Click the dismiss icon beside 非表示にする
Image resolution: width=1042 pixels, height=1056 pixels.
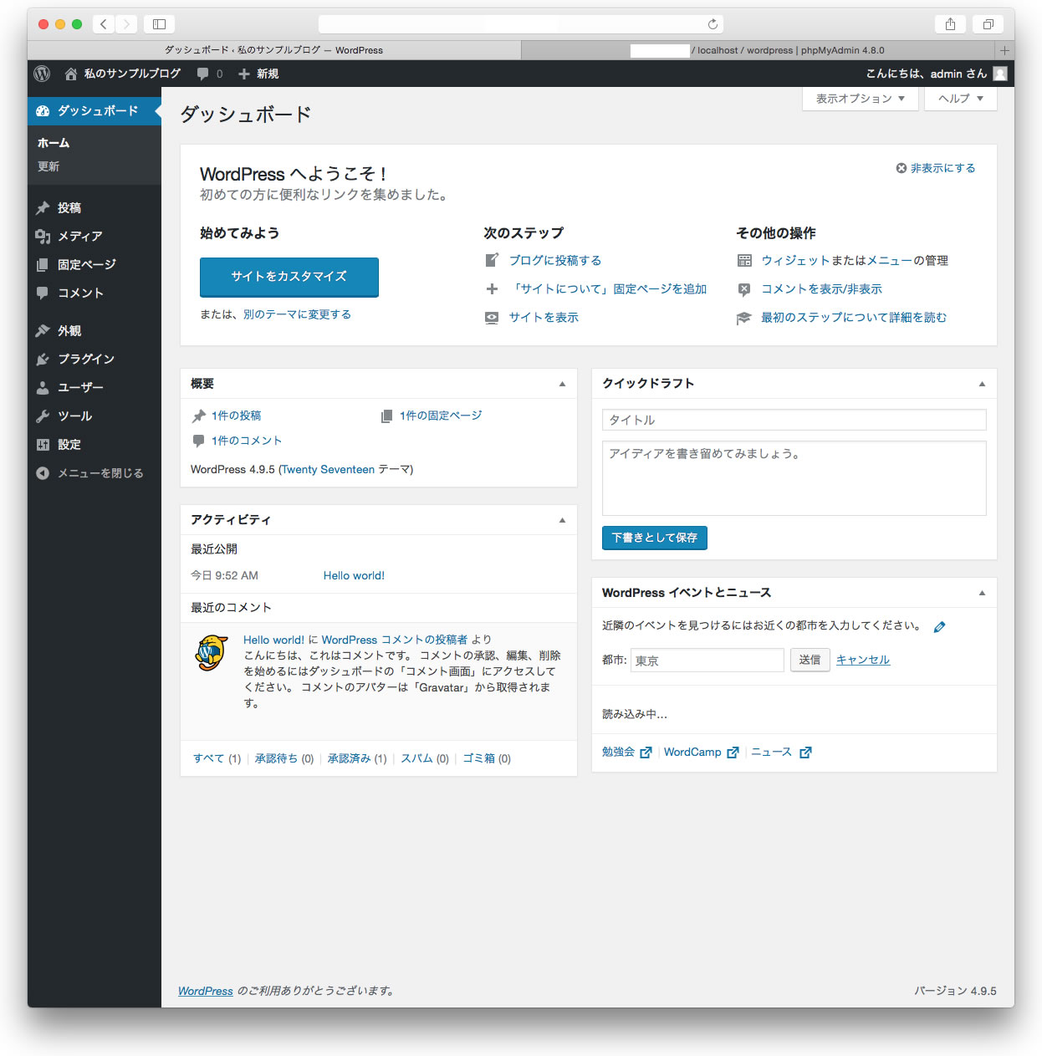coord(902,168)
